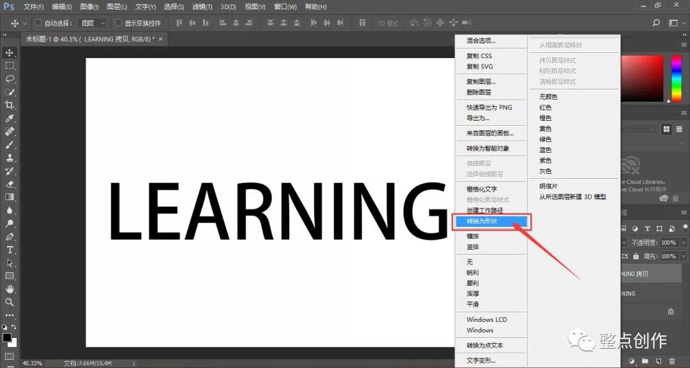Select the Healing Brush tool
This screenshot has width=690, height=368.
coord(9,132)
